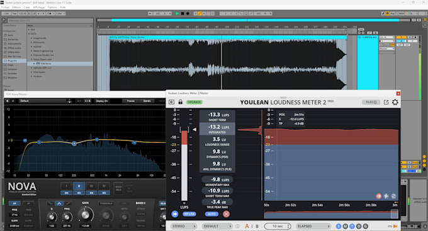This screenshot has height=231, width=428.
Task: Click the band II node on the Nova EQ curve
Action: (x=74, y=144)
